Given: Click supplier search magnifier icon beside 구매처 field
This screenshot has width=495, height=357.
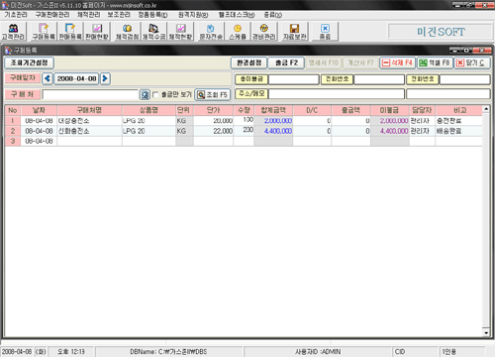Looking at the screenshot, I should coord(145,95).
